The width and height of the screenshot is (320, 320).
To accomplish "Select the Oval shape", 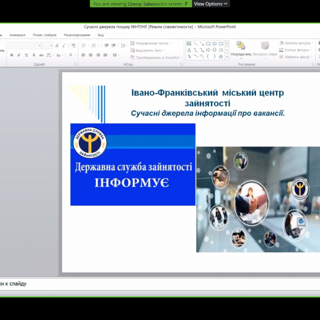I will tap(215, 44).
